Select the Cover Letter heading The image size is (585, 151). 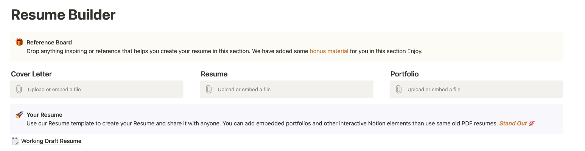31,74
